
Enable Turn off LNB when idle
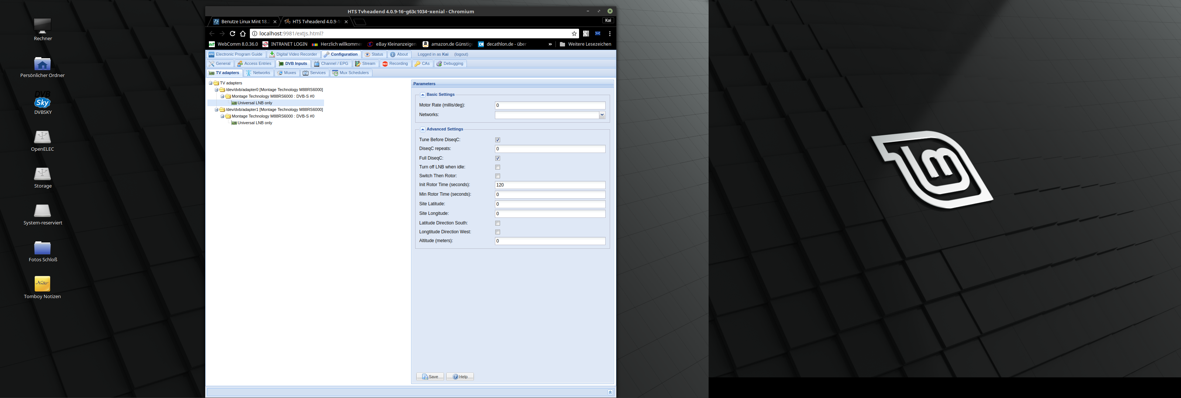pyautogui.click(x=497, y=167)
